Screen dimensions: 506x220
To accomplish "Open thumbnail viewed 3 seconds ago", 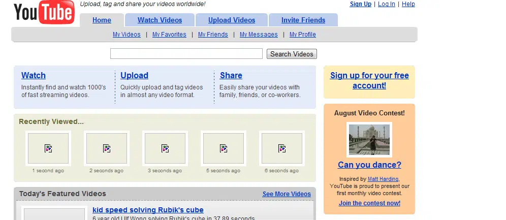I will click(165, 148).
